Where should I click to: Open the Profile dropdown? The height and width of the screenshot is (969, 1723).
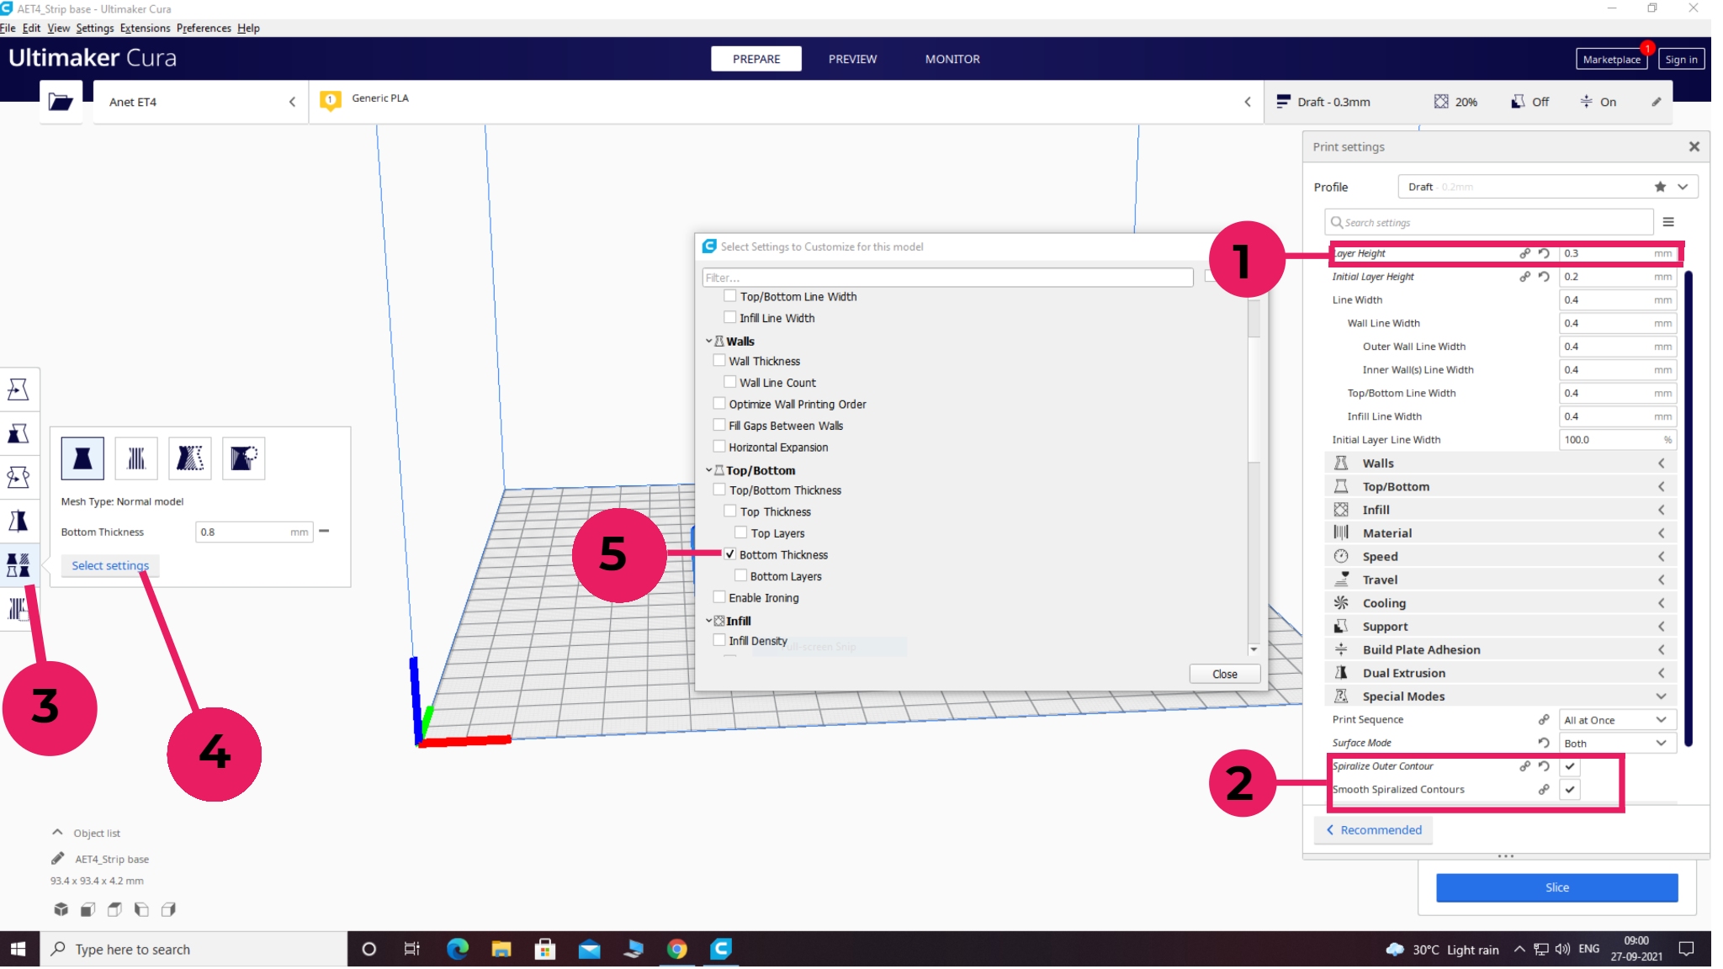tap(1548, 187)
